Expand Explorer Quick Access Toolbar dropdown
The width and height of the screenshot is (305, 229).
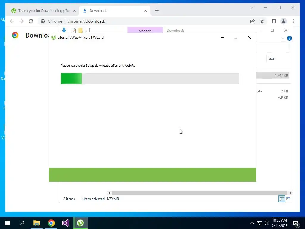point(86,31)
